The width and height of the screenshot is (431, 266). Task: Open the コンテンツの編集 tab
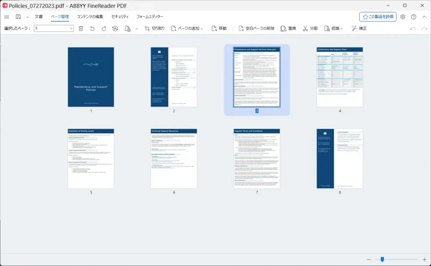[90, 17]
